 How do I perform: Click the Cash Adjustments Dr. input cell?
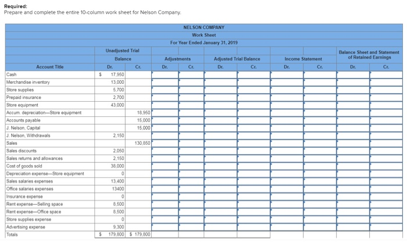pos(165,74)
